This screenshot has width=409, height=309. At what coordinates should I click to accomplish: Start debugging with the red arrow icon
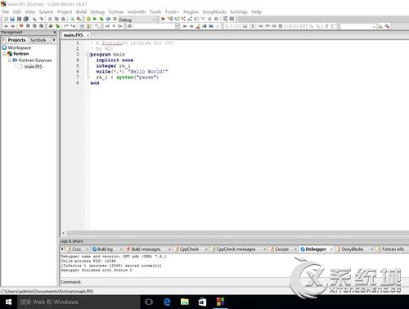click(163, 19)
